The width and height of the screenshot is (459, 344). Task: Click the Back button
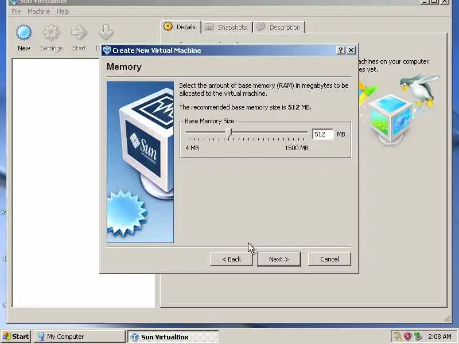click(231, 259)
